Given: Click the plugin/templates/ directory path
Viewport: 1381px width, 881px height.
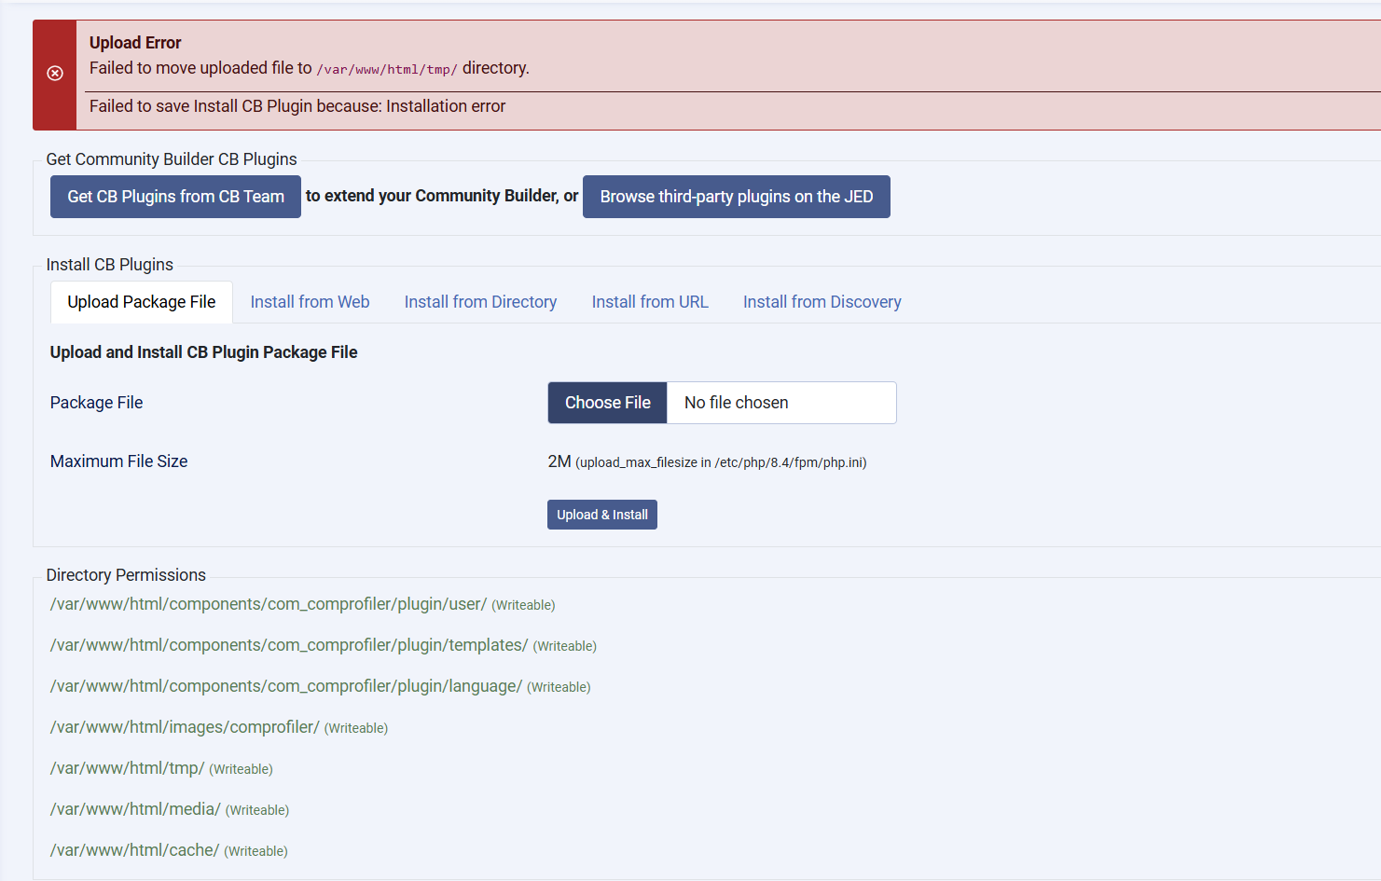Looking at the screenshot, I should (x=289, y=645).
